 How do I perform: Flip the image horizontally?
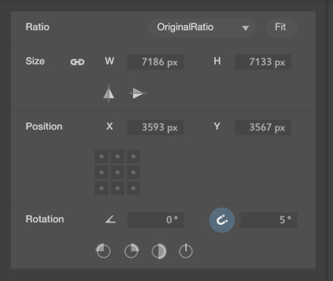click(x=109, y=94)
